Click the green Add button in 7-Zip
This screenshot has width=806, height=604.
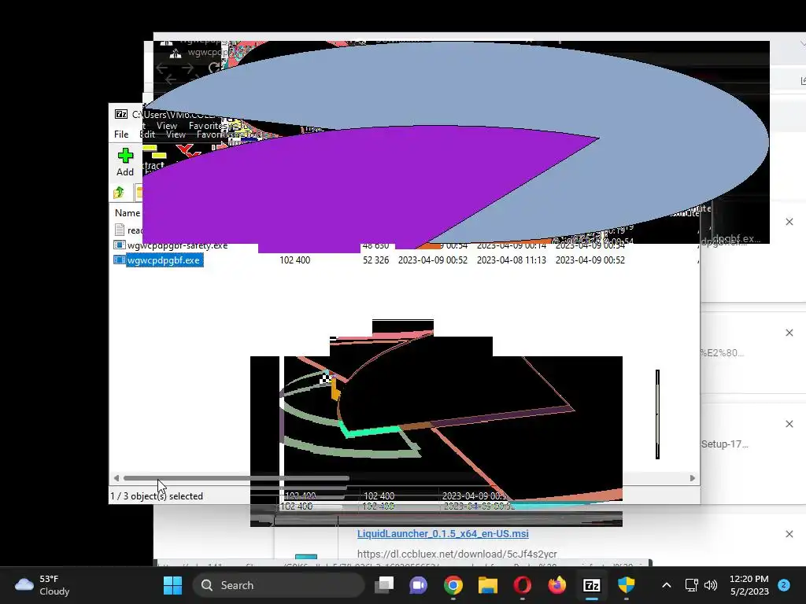click(x=125, y=162)
